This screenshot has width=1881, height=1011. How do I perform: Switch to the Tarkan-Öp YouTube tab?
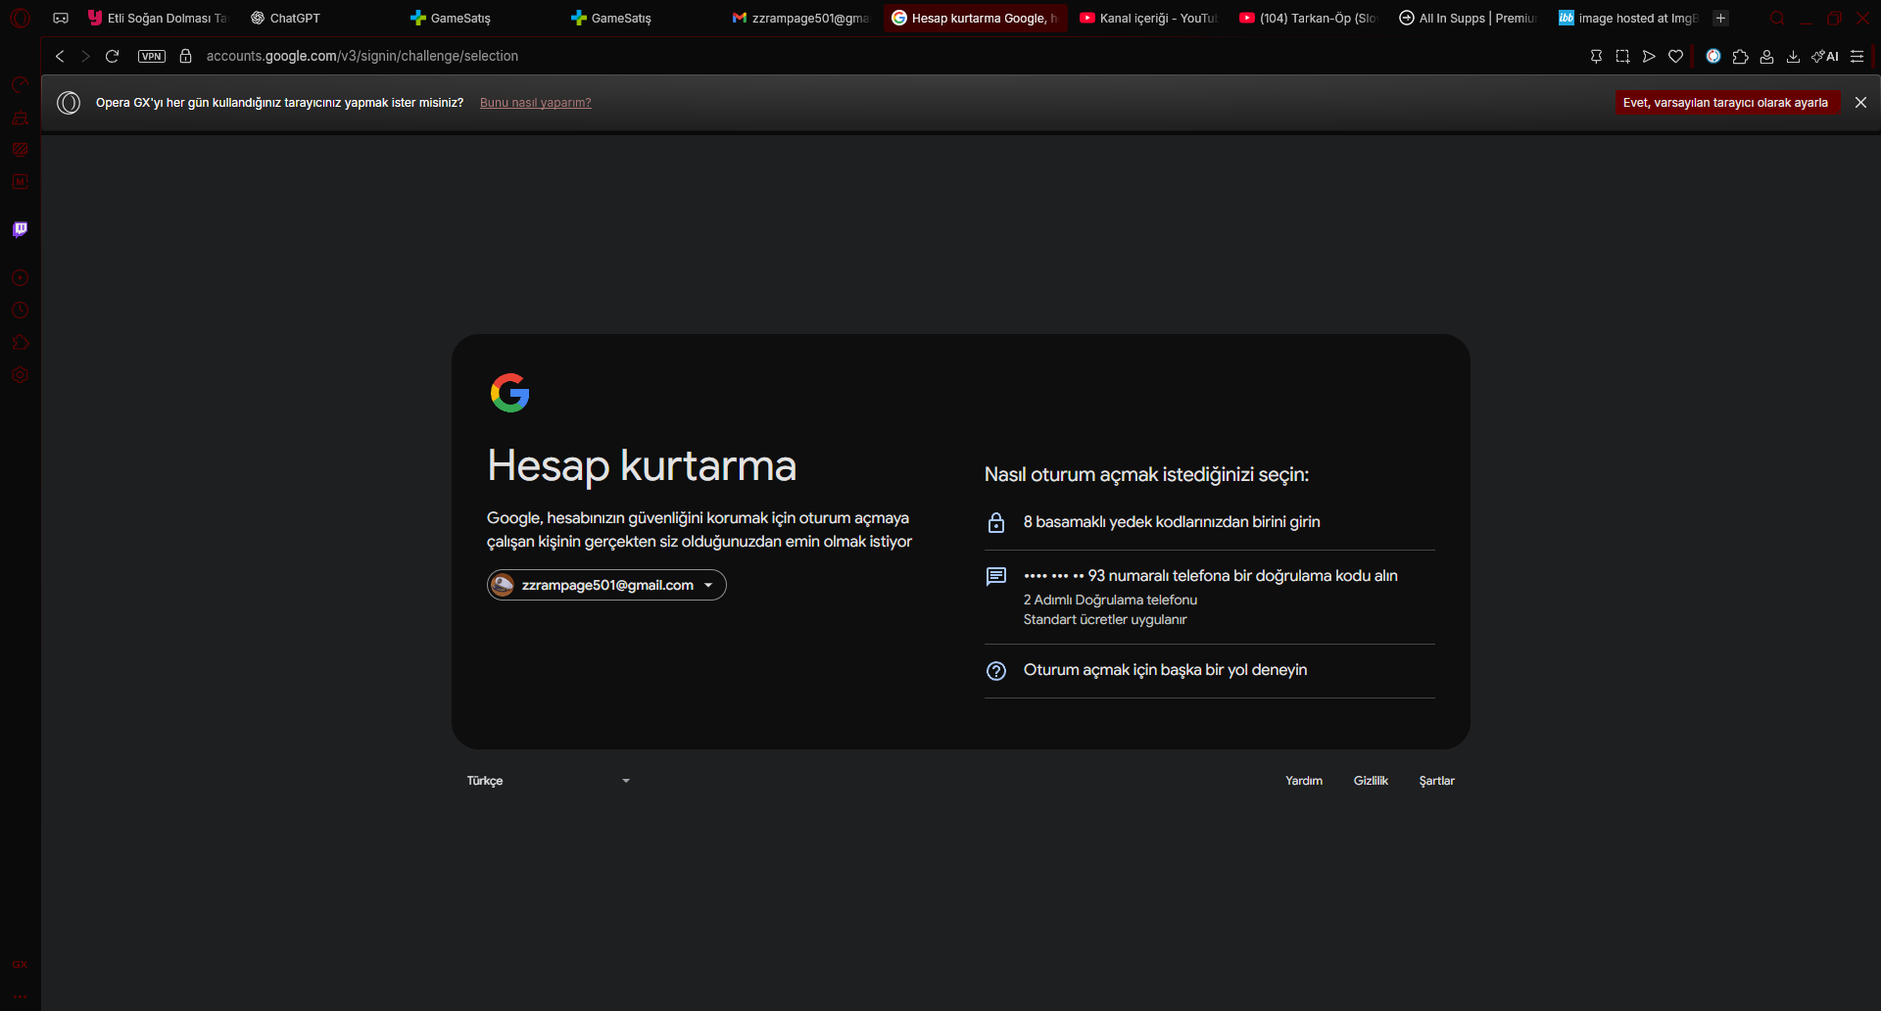[1309, 18]
